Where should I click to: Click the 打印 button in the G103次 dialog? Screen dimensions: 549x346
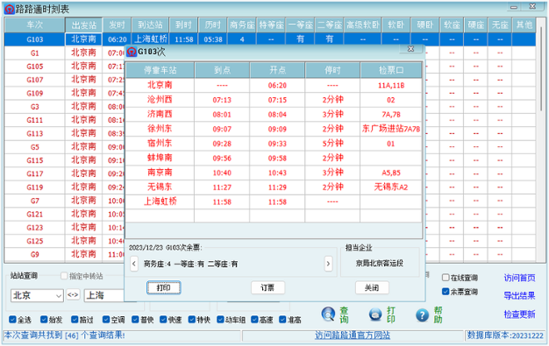click(x=163, y=287)
